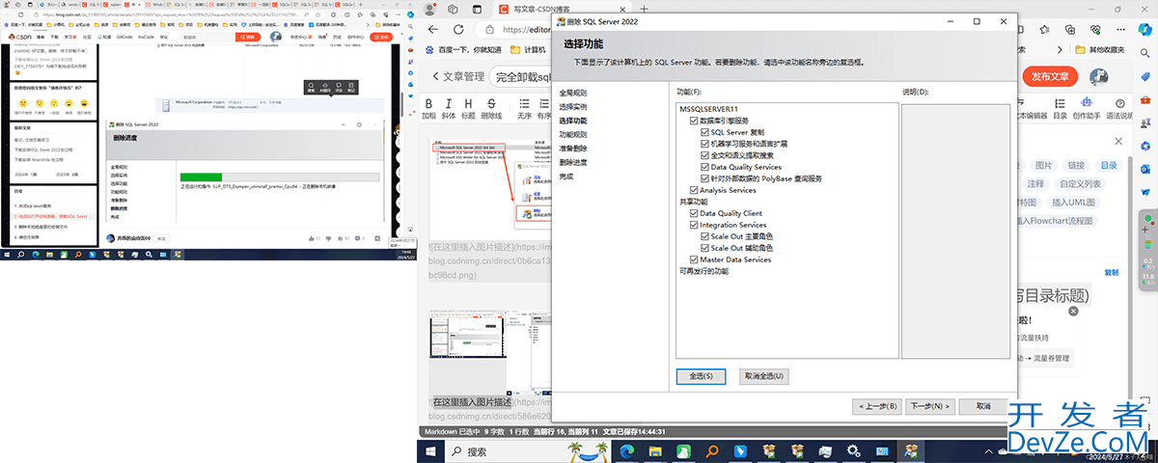The width and height of the screenshot is (1158, 463).
Task: Toggle the Data Quality Services checkbox
Action: pyautogui.click(x=705, y=167)
